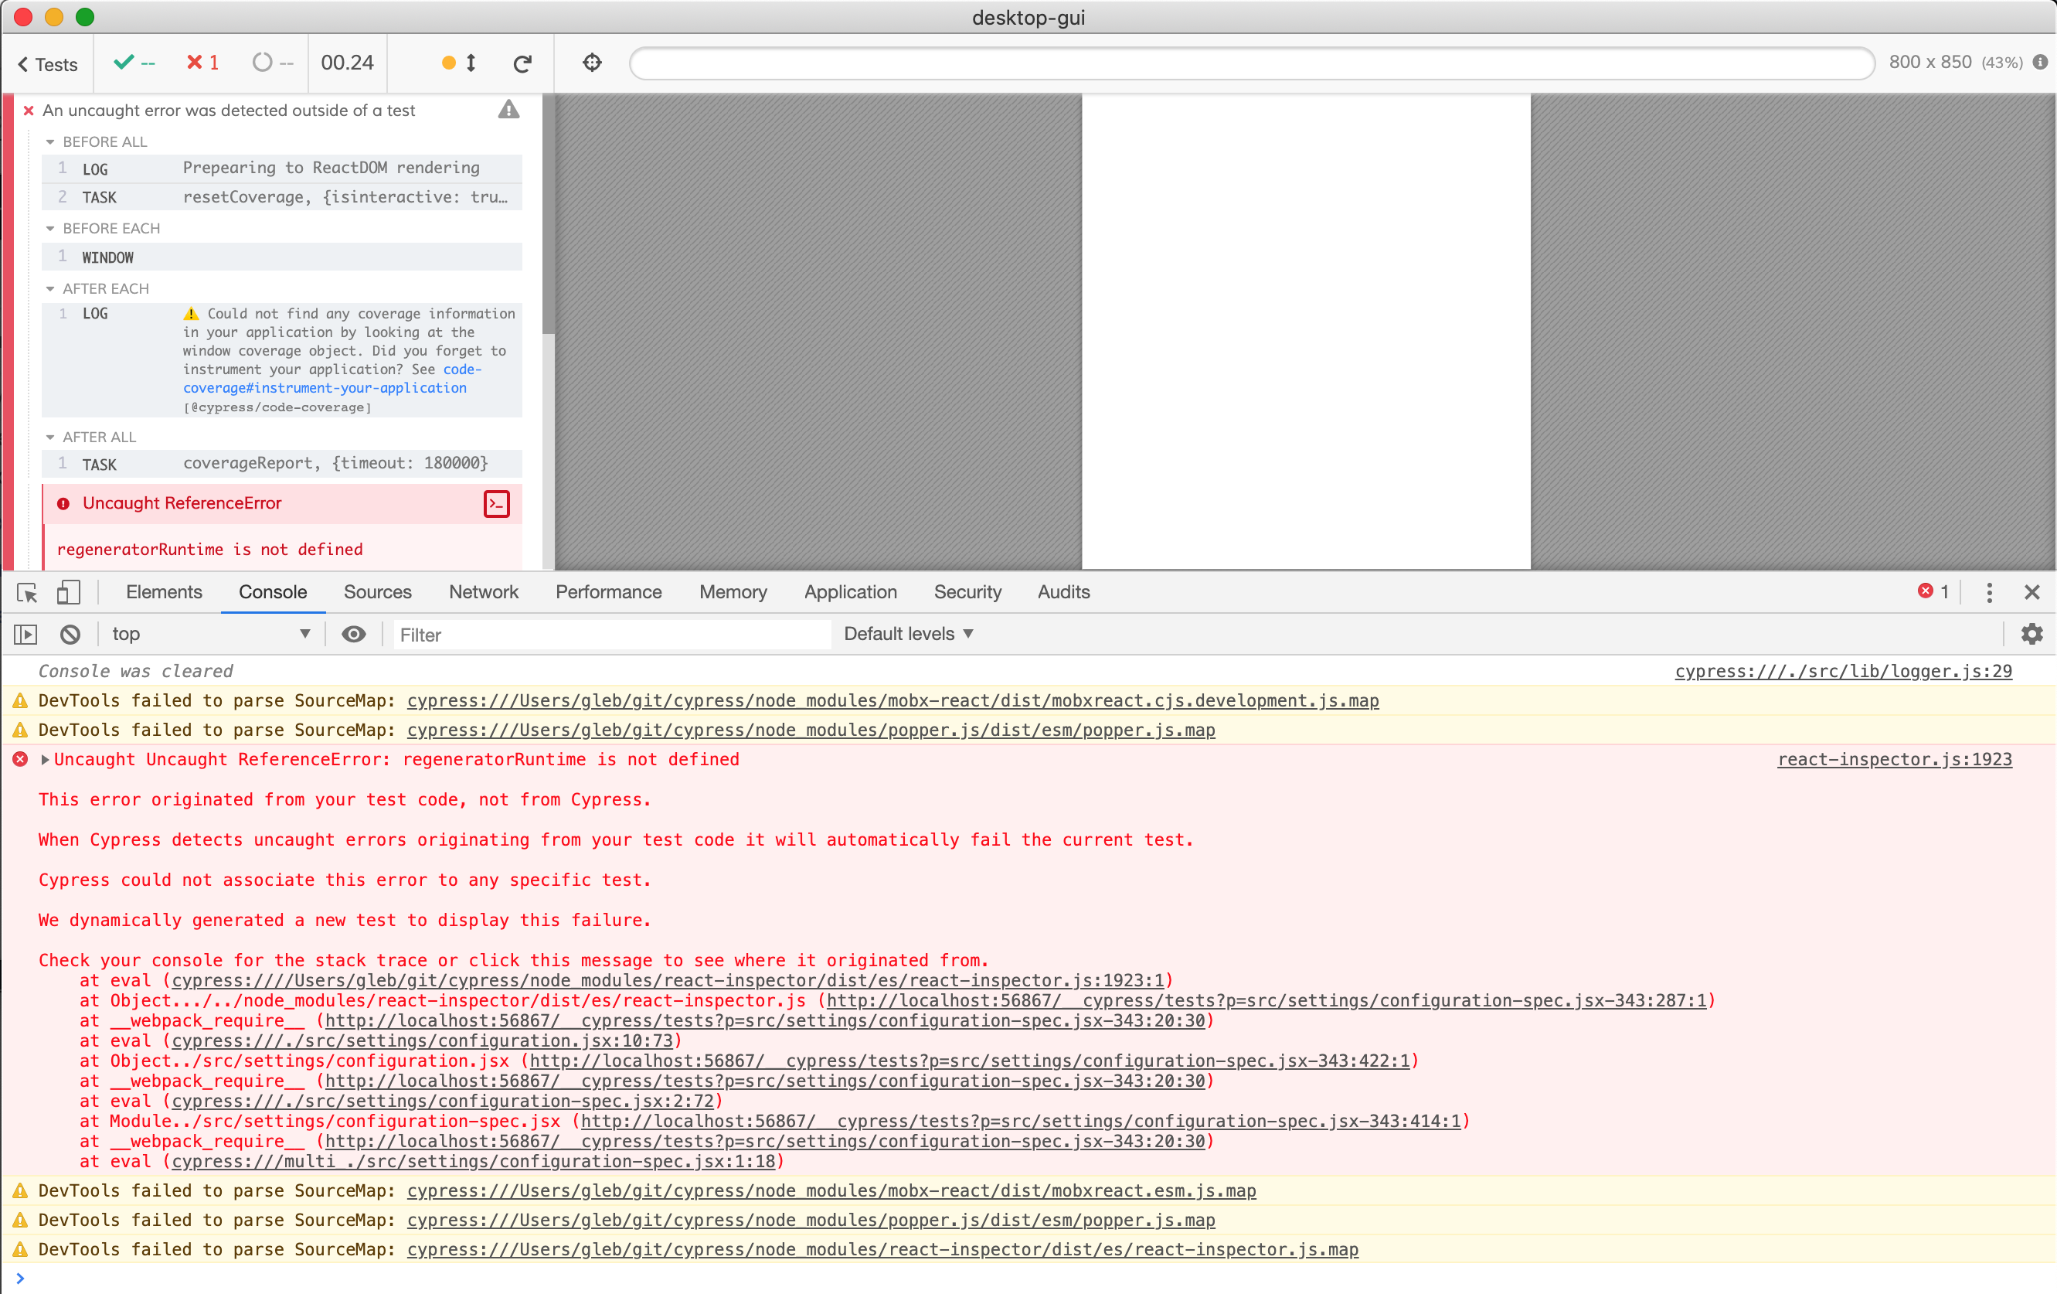This screenshot has height=1294, width=2057.
Task: Switch to the Sources tab
Action: [x=377, y=591]
